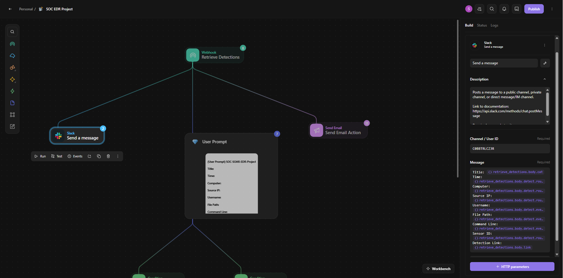Click the right panel vertical scrollbar
This screenshot has height=278, width=563.
557,147
